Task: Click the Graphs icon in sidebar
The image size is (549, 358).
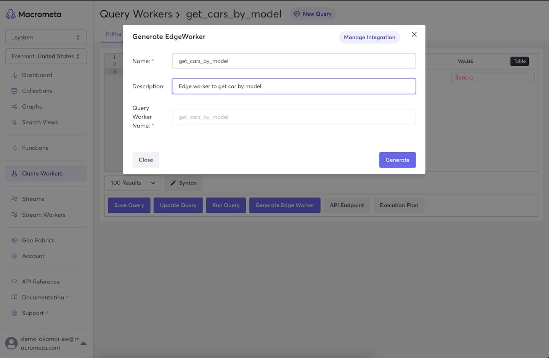Action: point(14,107)
